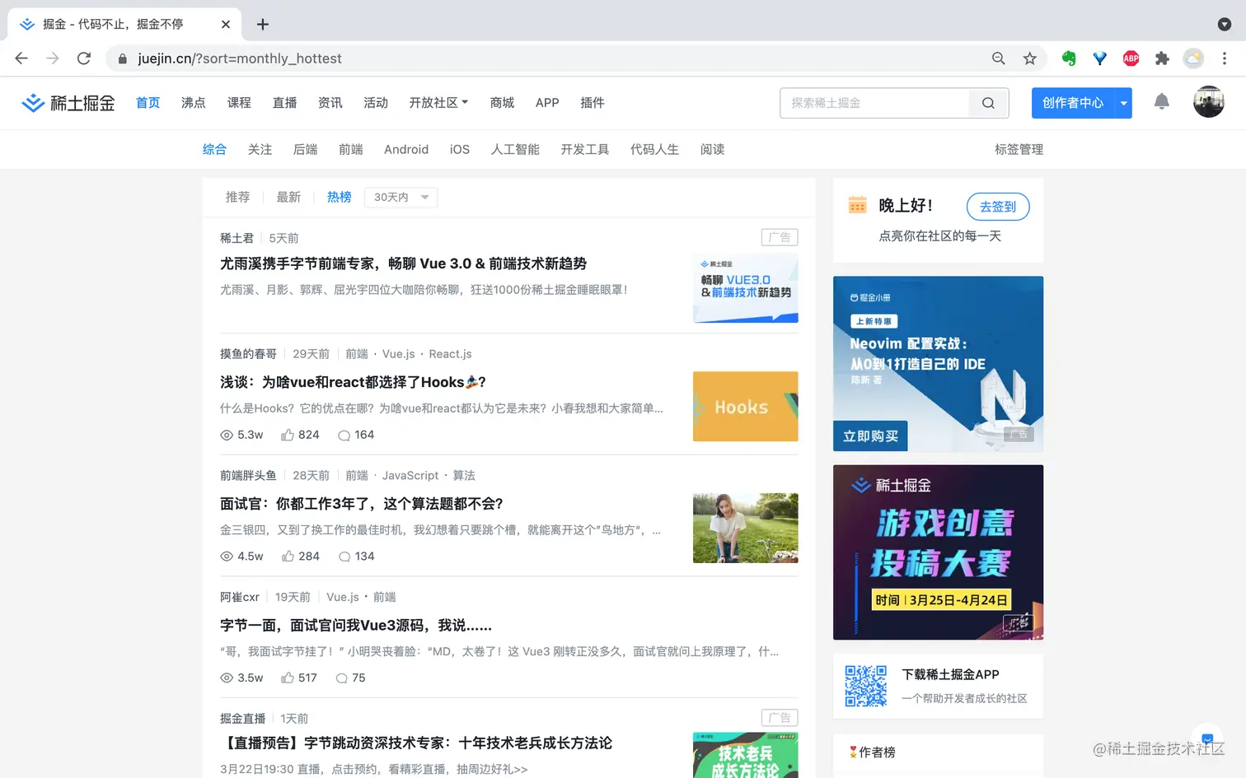Click the like icon with 824 likes
The image size is (1246, 778).
[x=288, y=435]
